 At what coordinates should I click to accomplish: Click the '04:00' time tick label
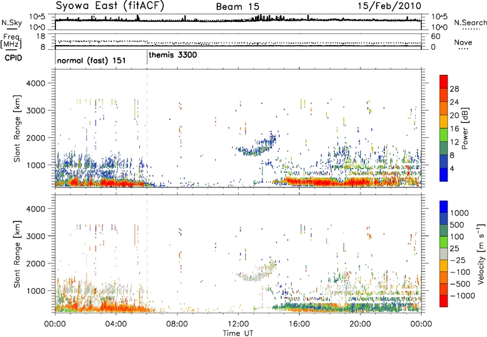point(116,324)
